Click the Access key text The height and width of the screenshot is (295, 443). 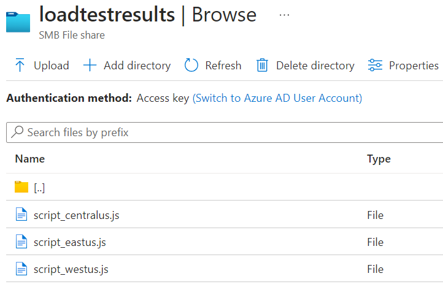(163, 98)
